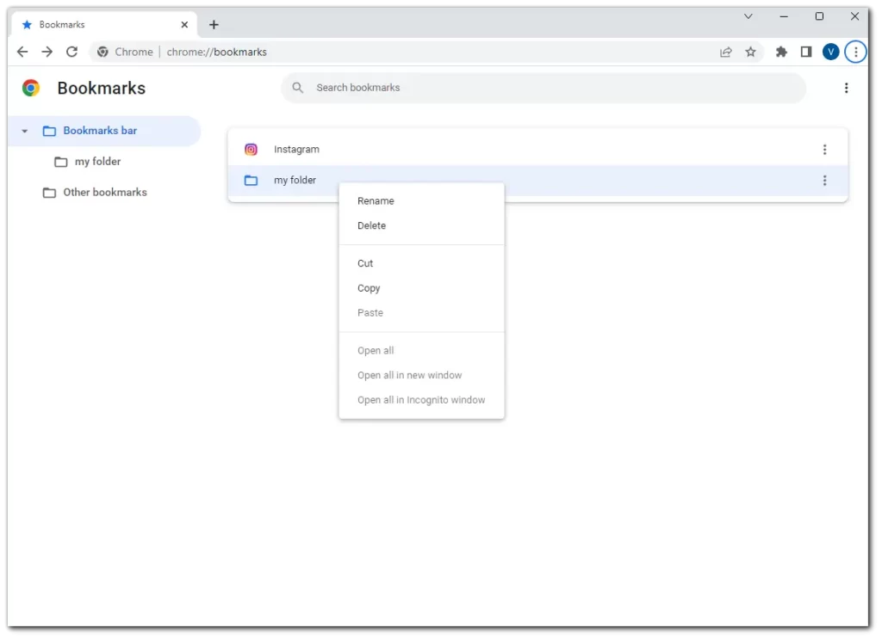Click Open all in new window
Screen dimensions: 882x640
421,375
